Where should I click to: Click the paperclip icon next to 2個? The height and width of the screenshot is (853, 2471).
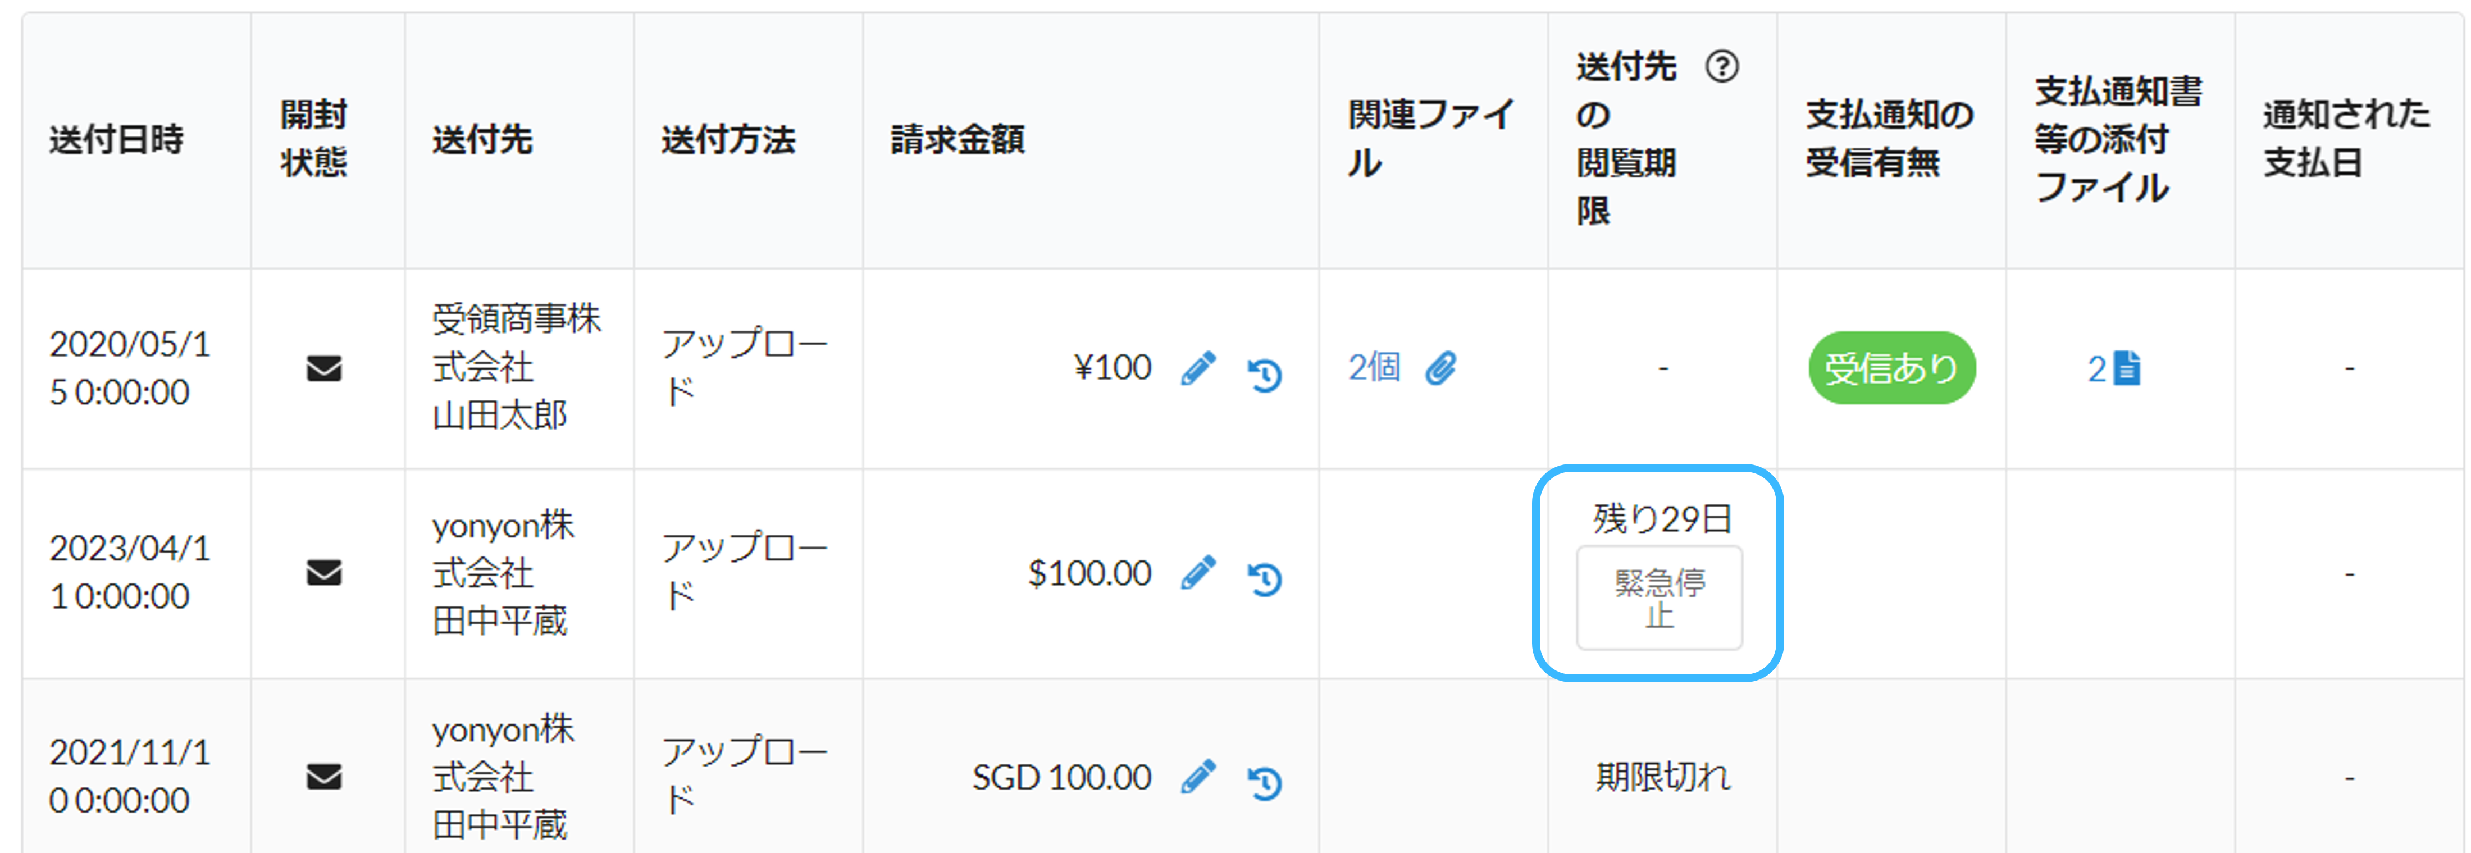(x=1440, y=368)
